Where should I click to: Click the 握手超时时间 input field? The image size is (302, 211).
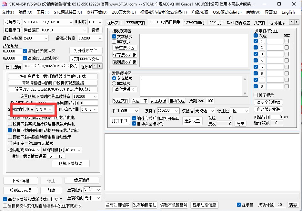89,103
